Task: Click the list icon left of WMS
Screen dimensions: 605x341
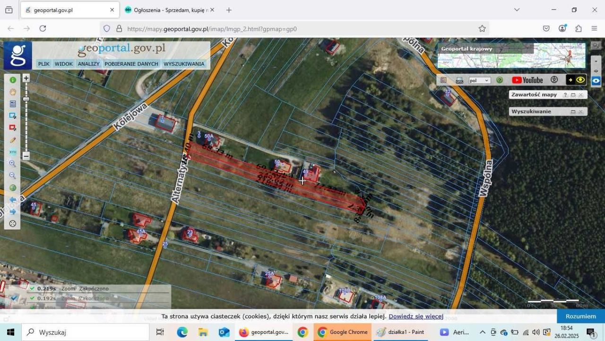Action: 443,80
